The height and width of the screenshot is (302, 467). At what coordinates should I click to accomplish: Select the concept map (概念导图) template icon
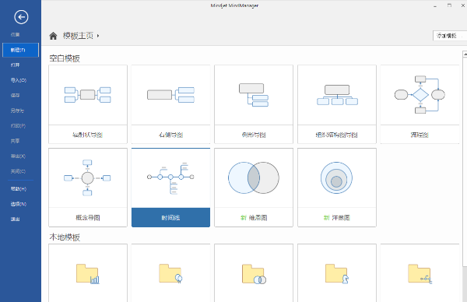(87, 177)
